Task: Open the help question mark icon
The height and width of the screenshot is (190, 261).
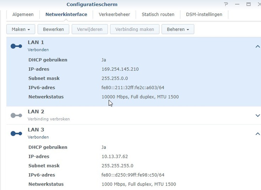Action: tap(226, 4)
